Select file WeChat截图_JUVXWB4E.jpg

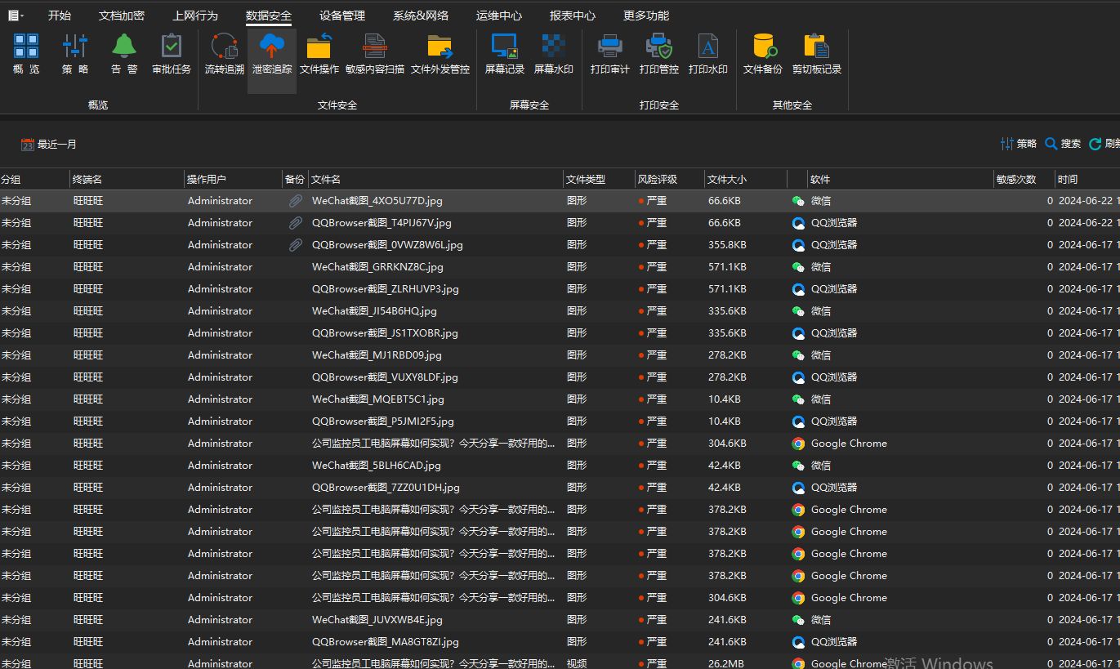pyautogui.click(x=377, y=620)
